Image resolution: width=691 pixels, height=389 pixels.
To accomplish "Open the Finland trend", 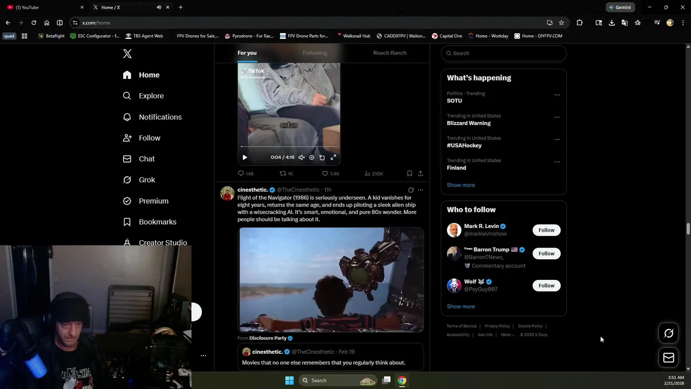I will [x=456, y=167].
